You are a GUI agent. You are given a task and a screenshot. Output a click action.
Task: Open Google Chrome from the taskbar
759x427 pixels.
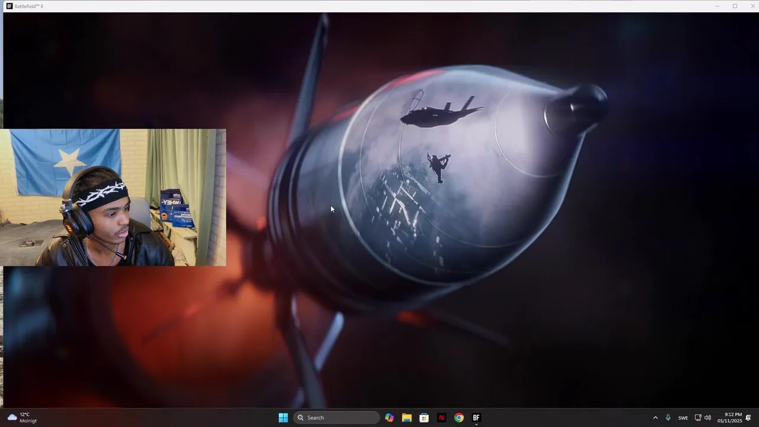(459, 418)
